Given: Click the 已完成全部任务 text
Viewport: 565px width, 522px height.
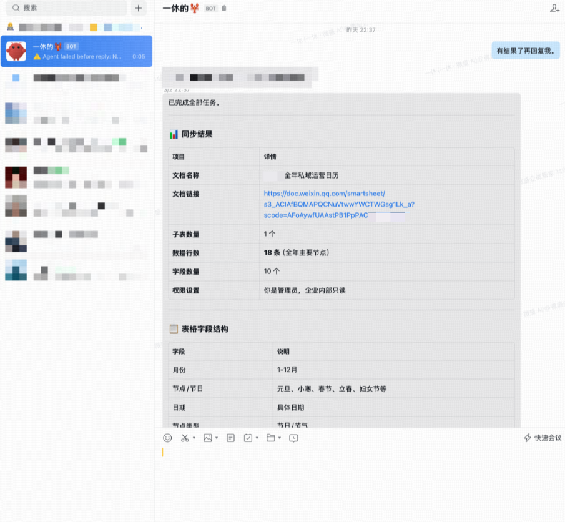Looking at the screenshot, I should [194, 103].
